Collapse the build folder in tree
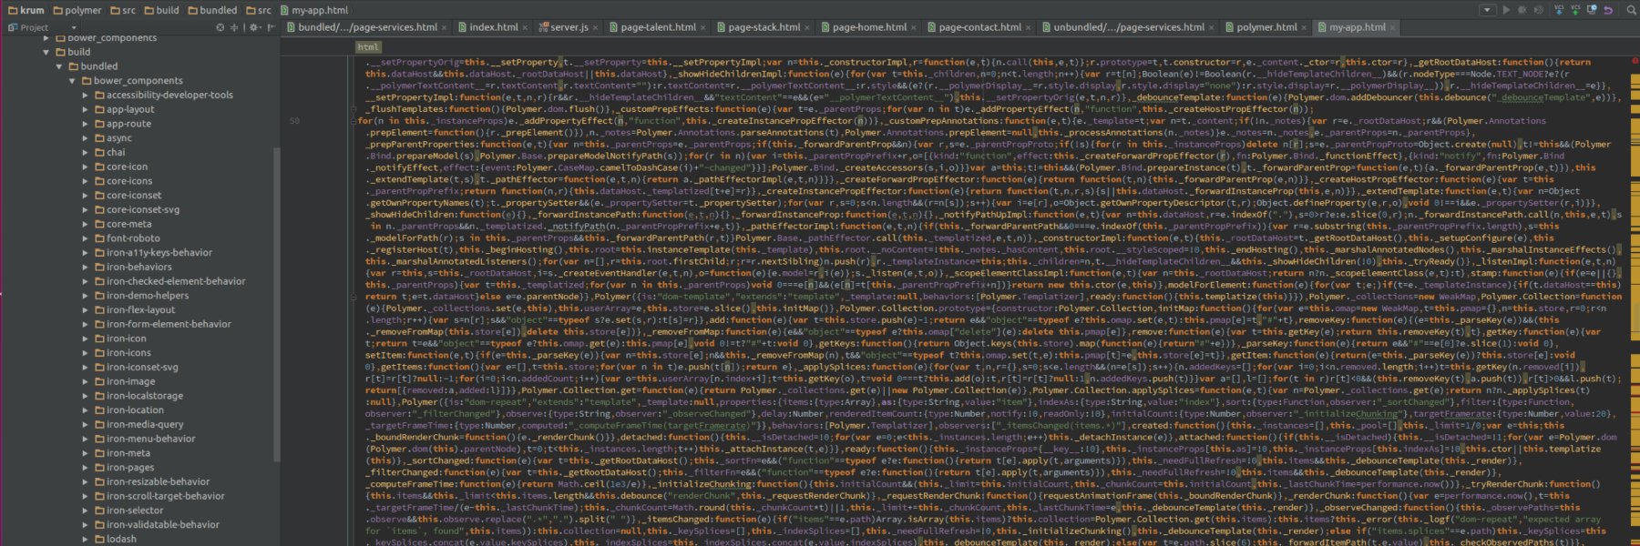Viewport: 1640px width, 546px height. click(x=46, y=52)
